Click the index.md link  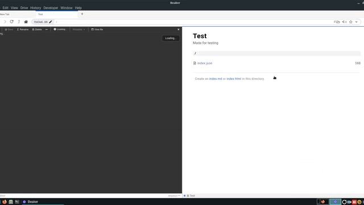coord(216,79)
